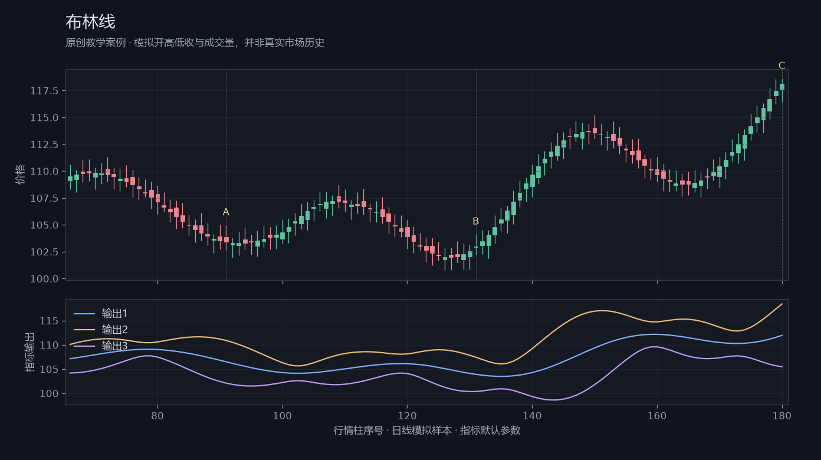The width and height of the screenshot is (821, 460).
Task: Click x-axis tick label 160
Action: [657, 415]
